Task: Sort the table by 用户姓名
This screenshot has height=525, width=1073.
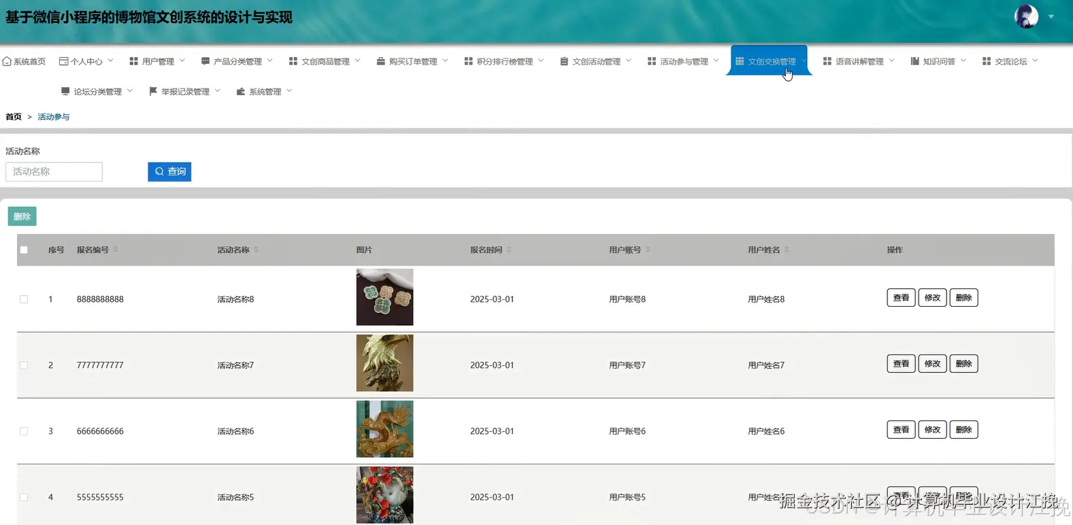Action: tap(787, 250)
